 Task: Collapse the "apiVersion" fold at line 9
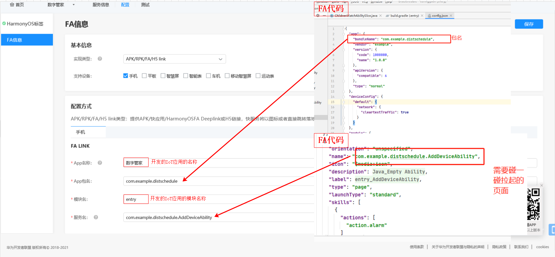coord(344,70)
